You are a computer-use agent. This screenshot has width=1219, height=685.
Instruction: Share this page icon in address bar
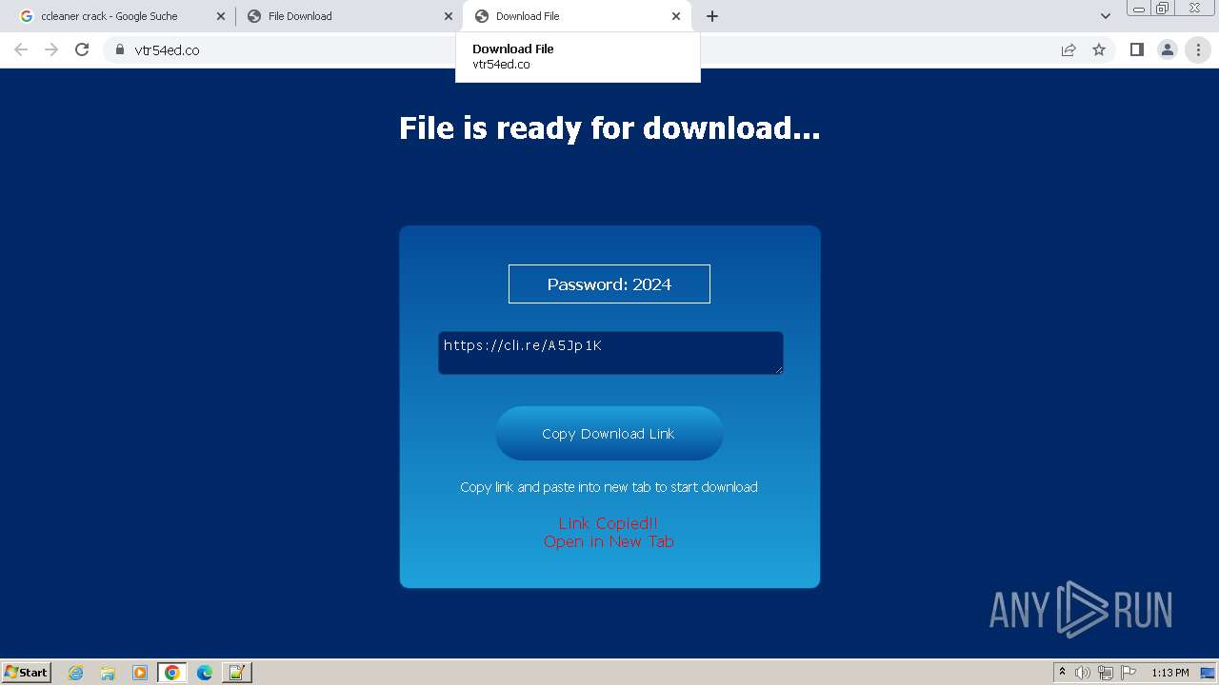(x=1069, y=49)
